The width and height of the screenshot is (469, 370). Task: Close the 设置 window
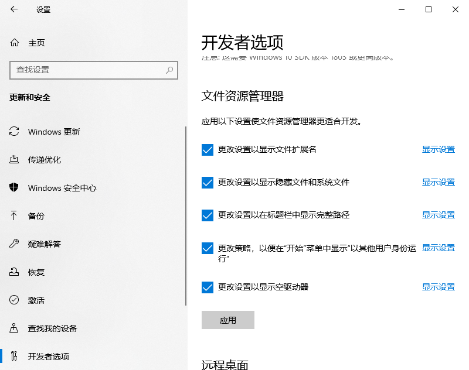456,9
